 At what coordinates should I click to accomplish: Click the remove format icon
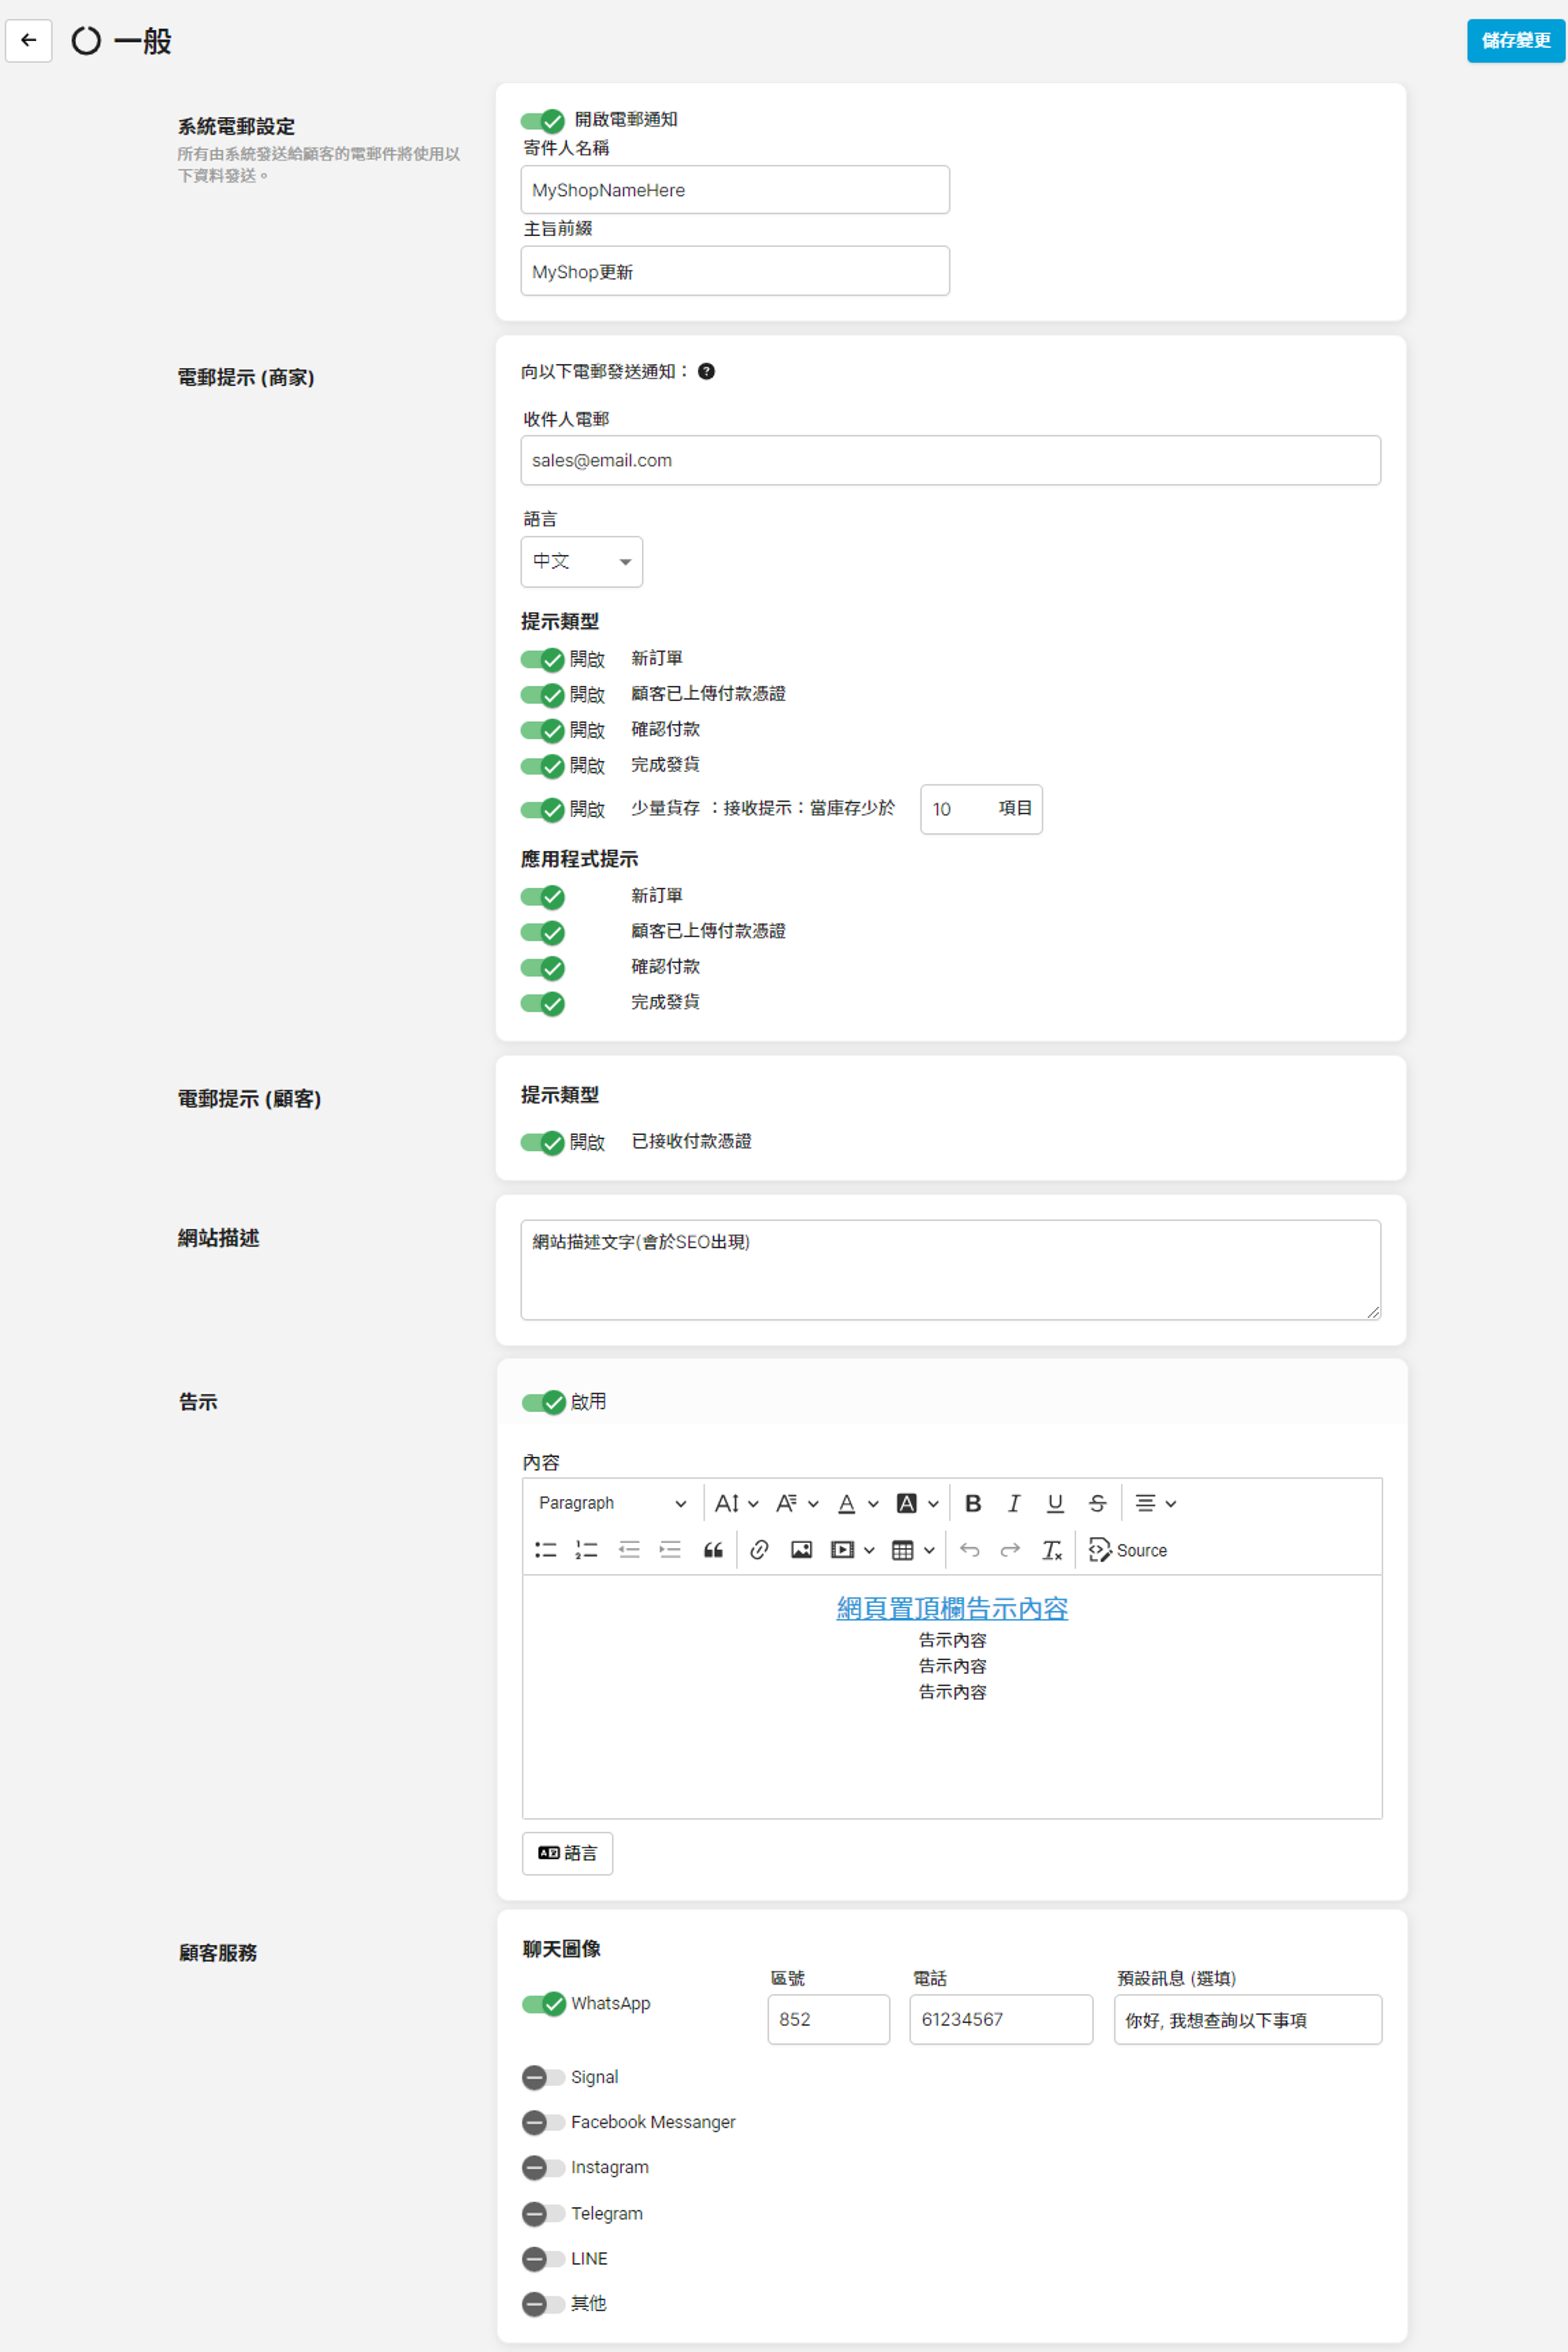point(1051,1550)
